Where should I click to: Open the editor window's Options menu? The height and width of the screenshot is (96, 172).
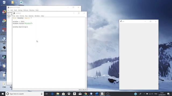(31, 16)
